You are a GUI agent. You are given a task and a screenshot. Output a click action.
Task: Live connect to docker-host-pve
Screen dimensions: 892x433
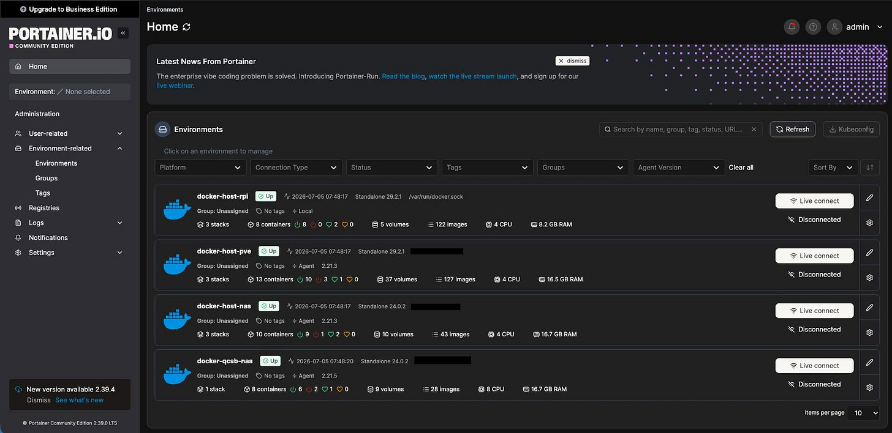tap(814, 256)
